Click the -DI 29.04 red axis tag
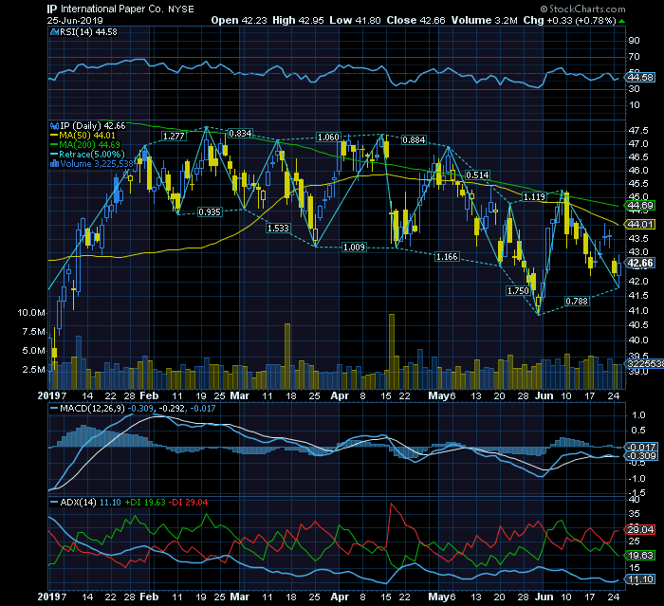The image size is (664, 606). pos(640,530)
